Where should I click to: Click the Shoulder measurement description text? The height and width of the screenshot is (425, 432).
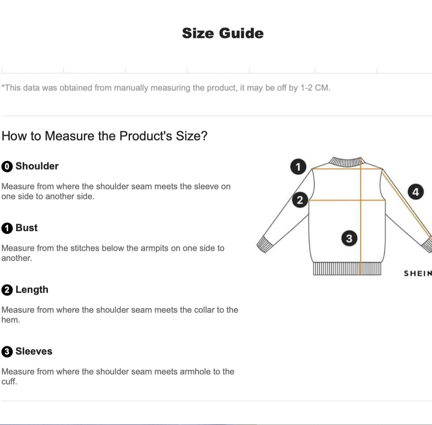(116, 191)
